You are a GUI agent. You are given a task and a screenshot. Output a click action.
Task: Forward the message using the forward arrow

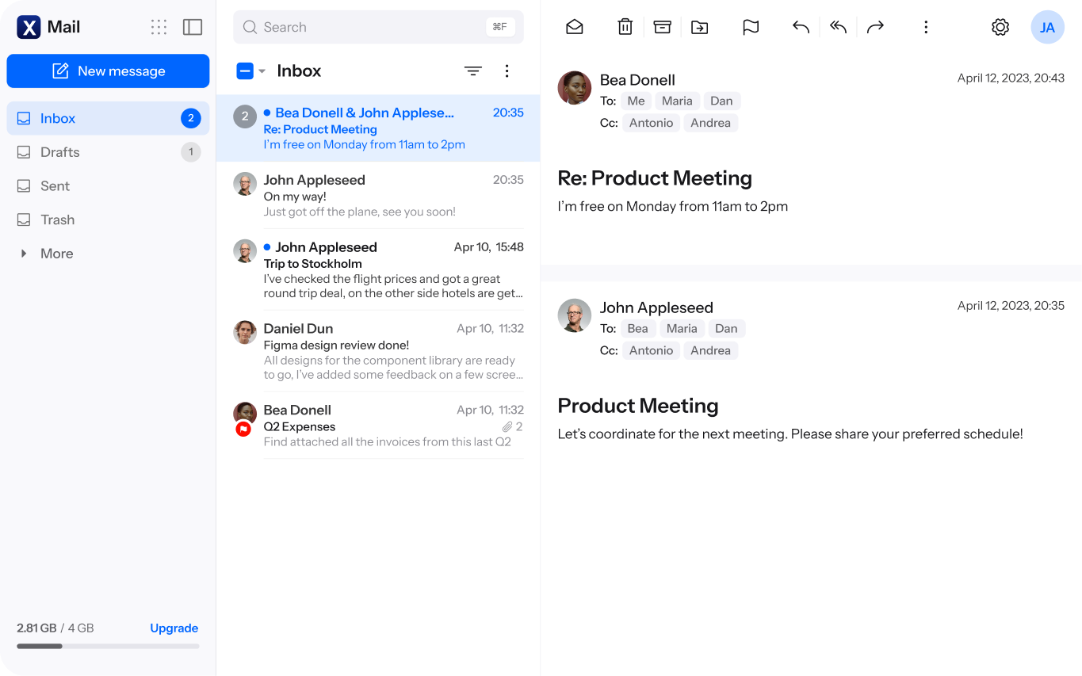pyautogui.click(x=875, y=27)
